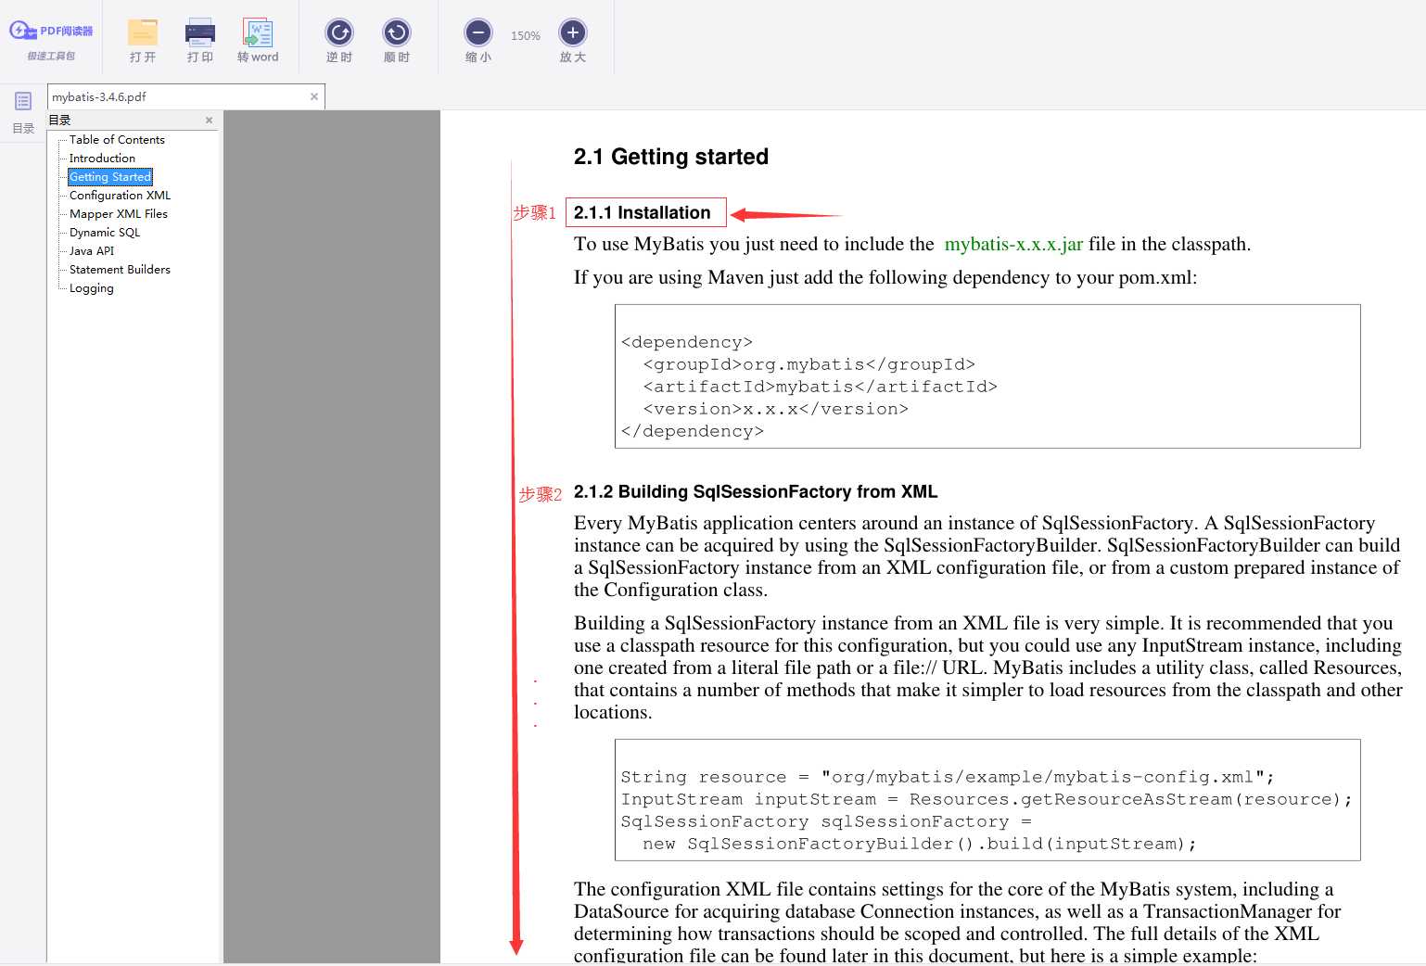
Task: Click the mybatis-x.x.x.jar green link text
Action: pos(1013,244)
